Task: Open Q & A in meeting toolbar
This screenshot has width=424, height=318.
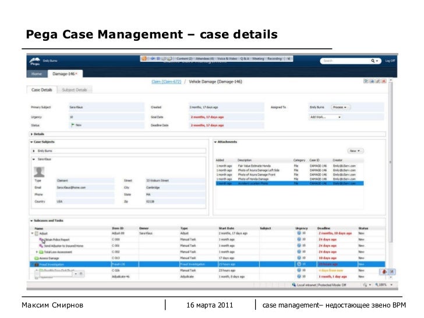Action: click(245, 58)
